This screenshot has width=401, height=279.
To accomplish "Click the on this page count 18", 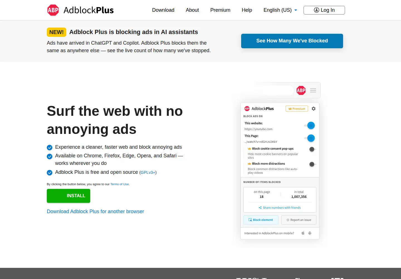I will 261,197.
